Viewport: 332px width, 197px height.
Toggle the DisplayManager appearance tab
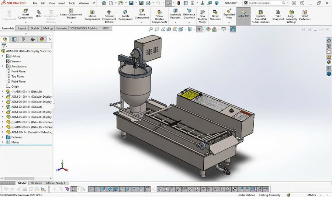[x=42, y=39]
